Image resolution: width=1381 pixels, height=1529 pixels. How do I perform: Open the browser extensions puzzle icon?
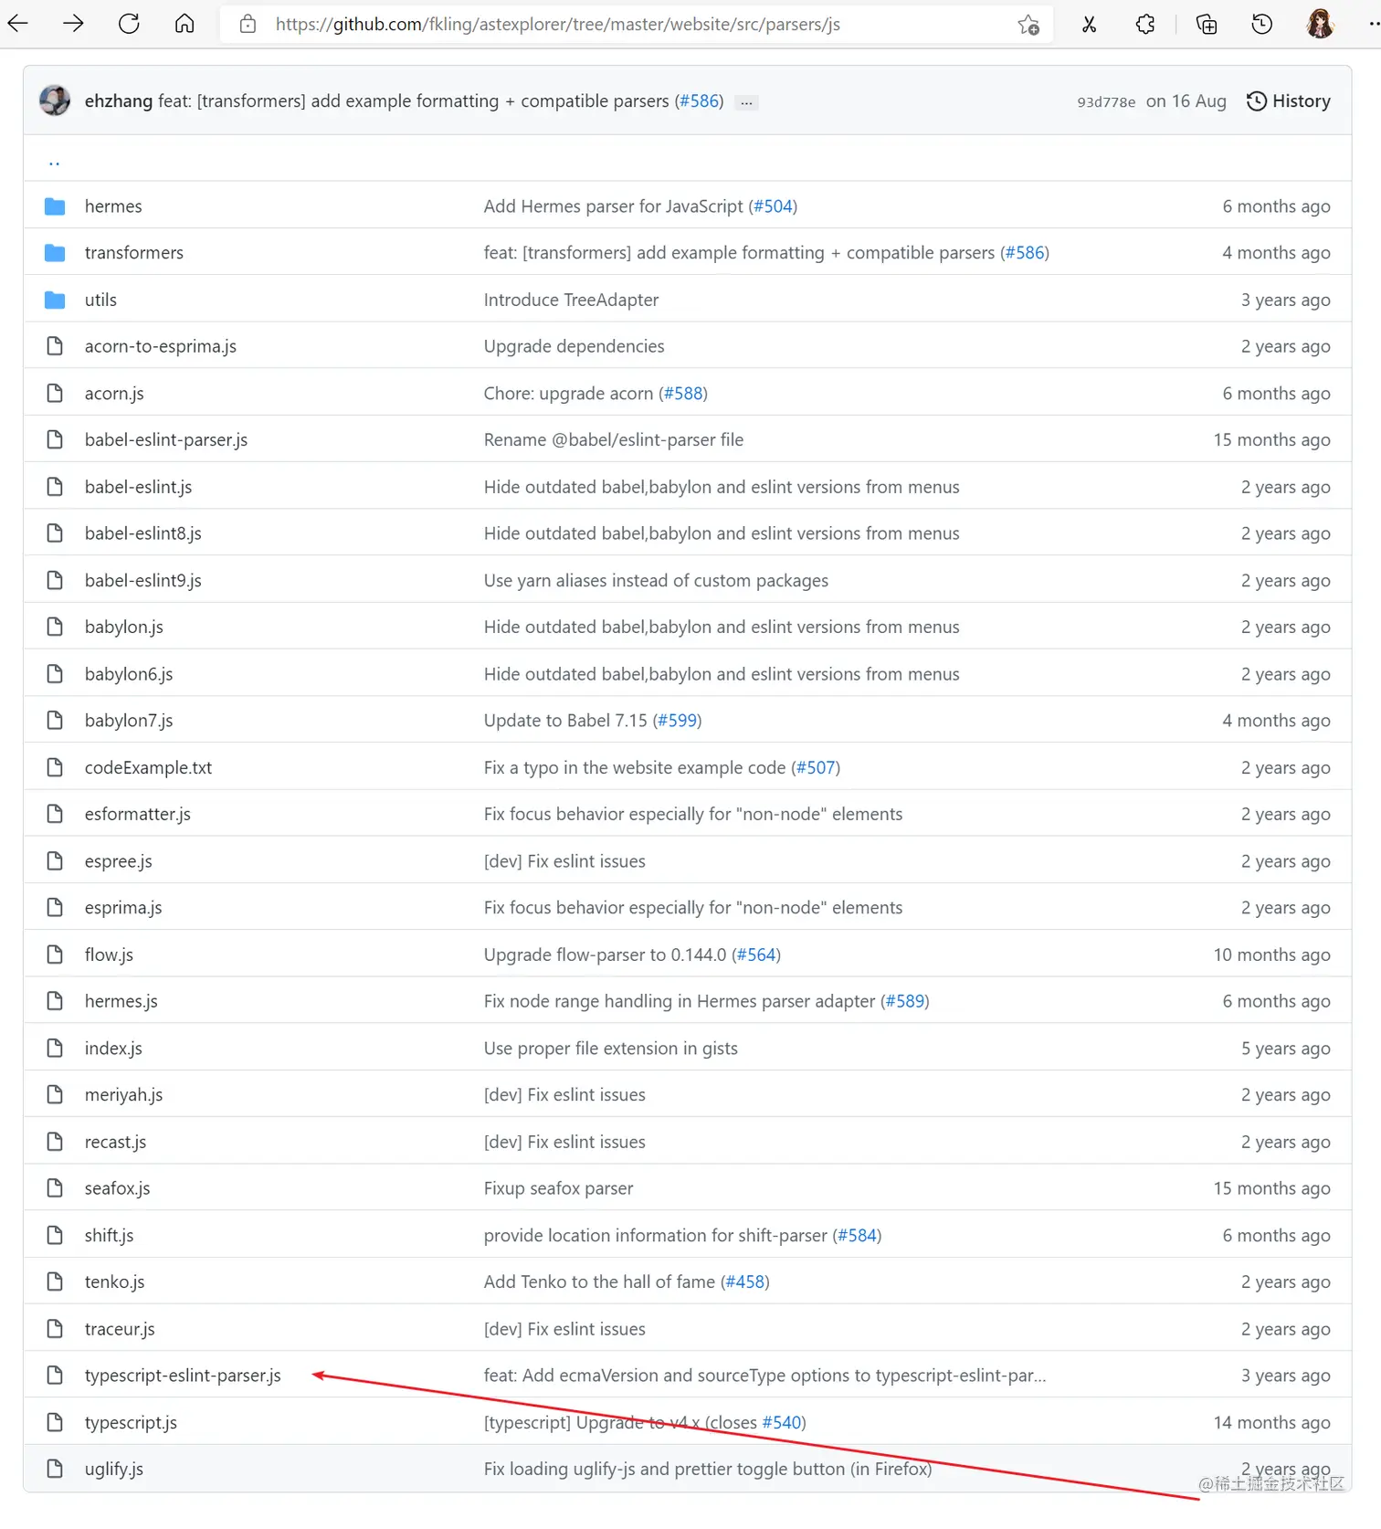(x=1145, y=25)
